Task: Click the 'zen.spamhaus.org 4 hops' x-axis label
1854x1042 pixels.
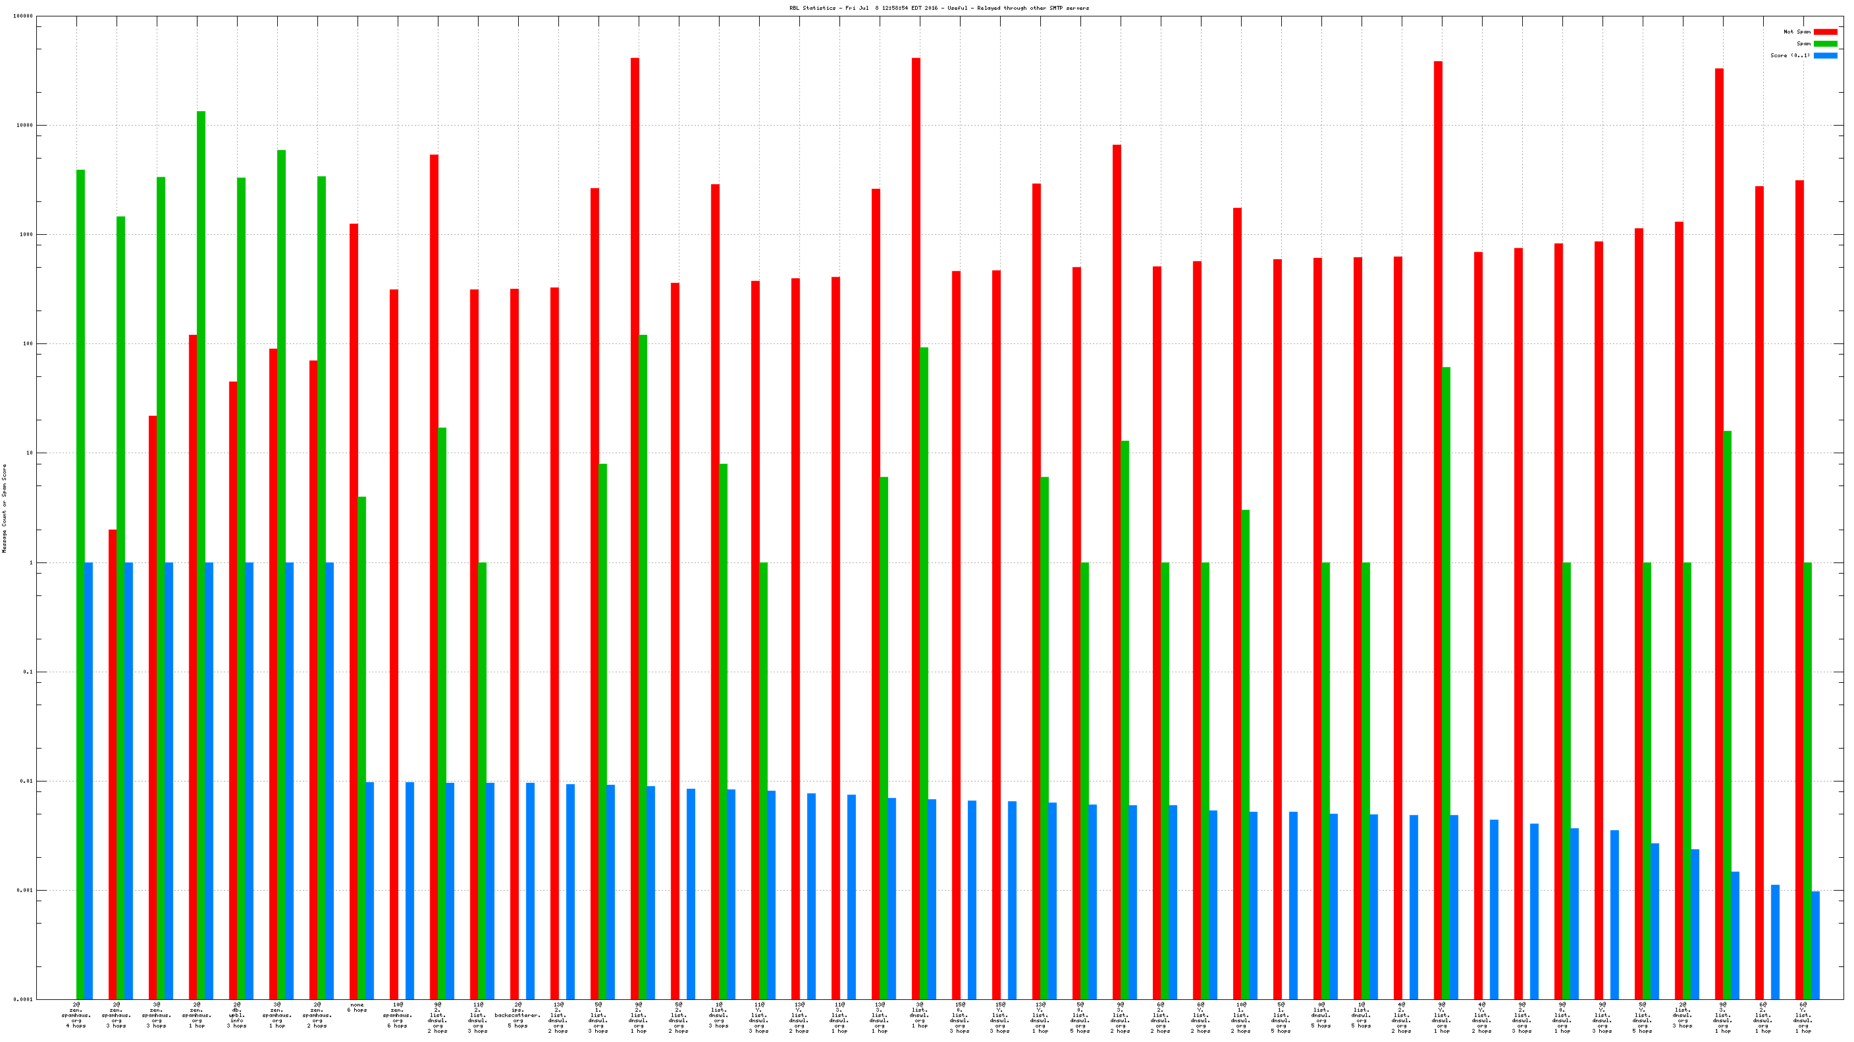Action: pos(76,1014)
